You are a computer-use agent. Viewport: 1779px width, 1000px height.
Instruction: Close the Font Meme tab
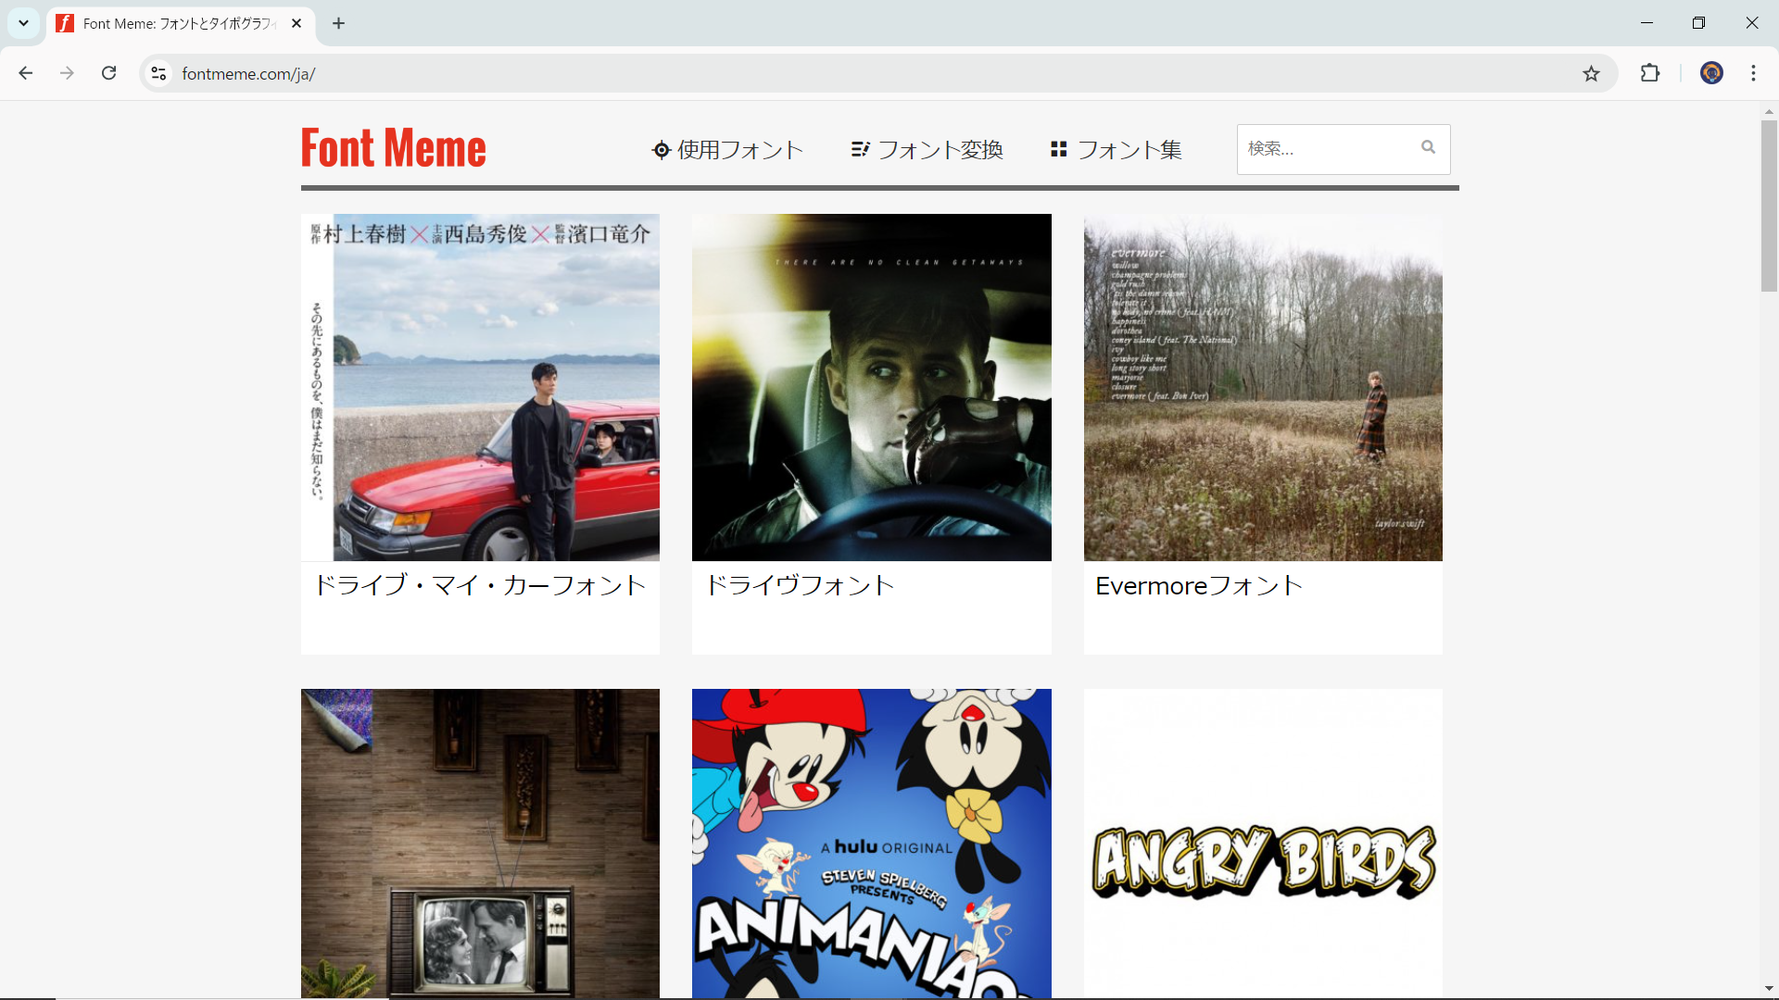pyautogui.click(x=296, y=23)
